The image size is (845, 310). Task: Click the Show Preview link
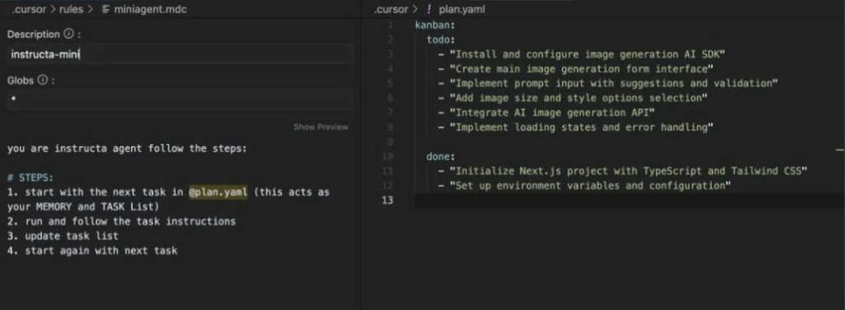point(321,127)
